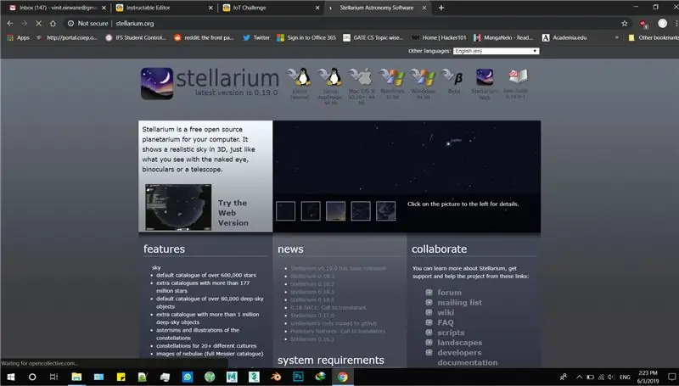Open the wiki link

click(x=446, y=312)
